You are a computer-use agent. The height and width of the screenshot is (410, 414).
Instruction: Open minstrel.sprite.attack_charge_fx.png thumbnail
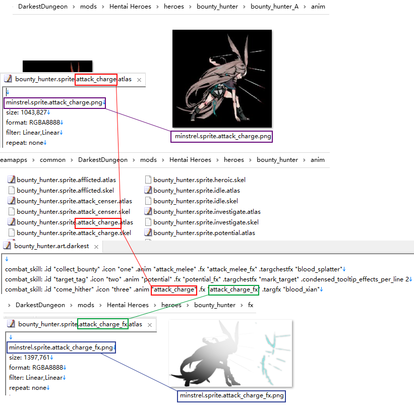[230, 353]
